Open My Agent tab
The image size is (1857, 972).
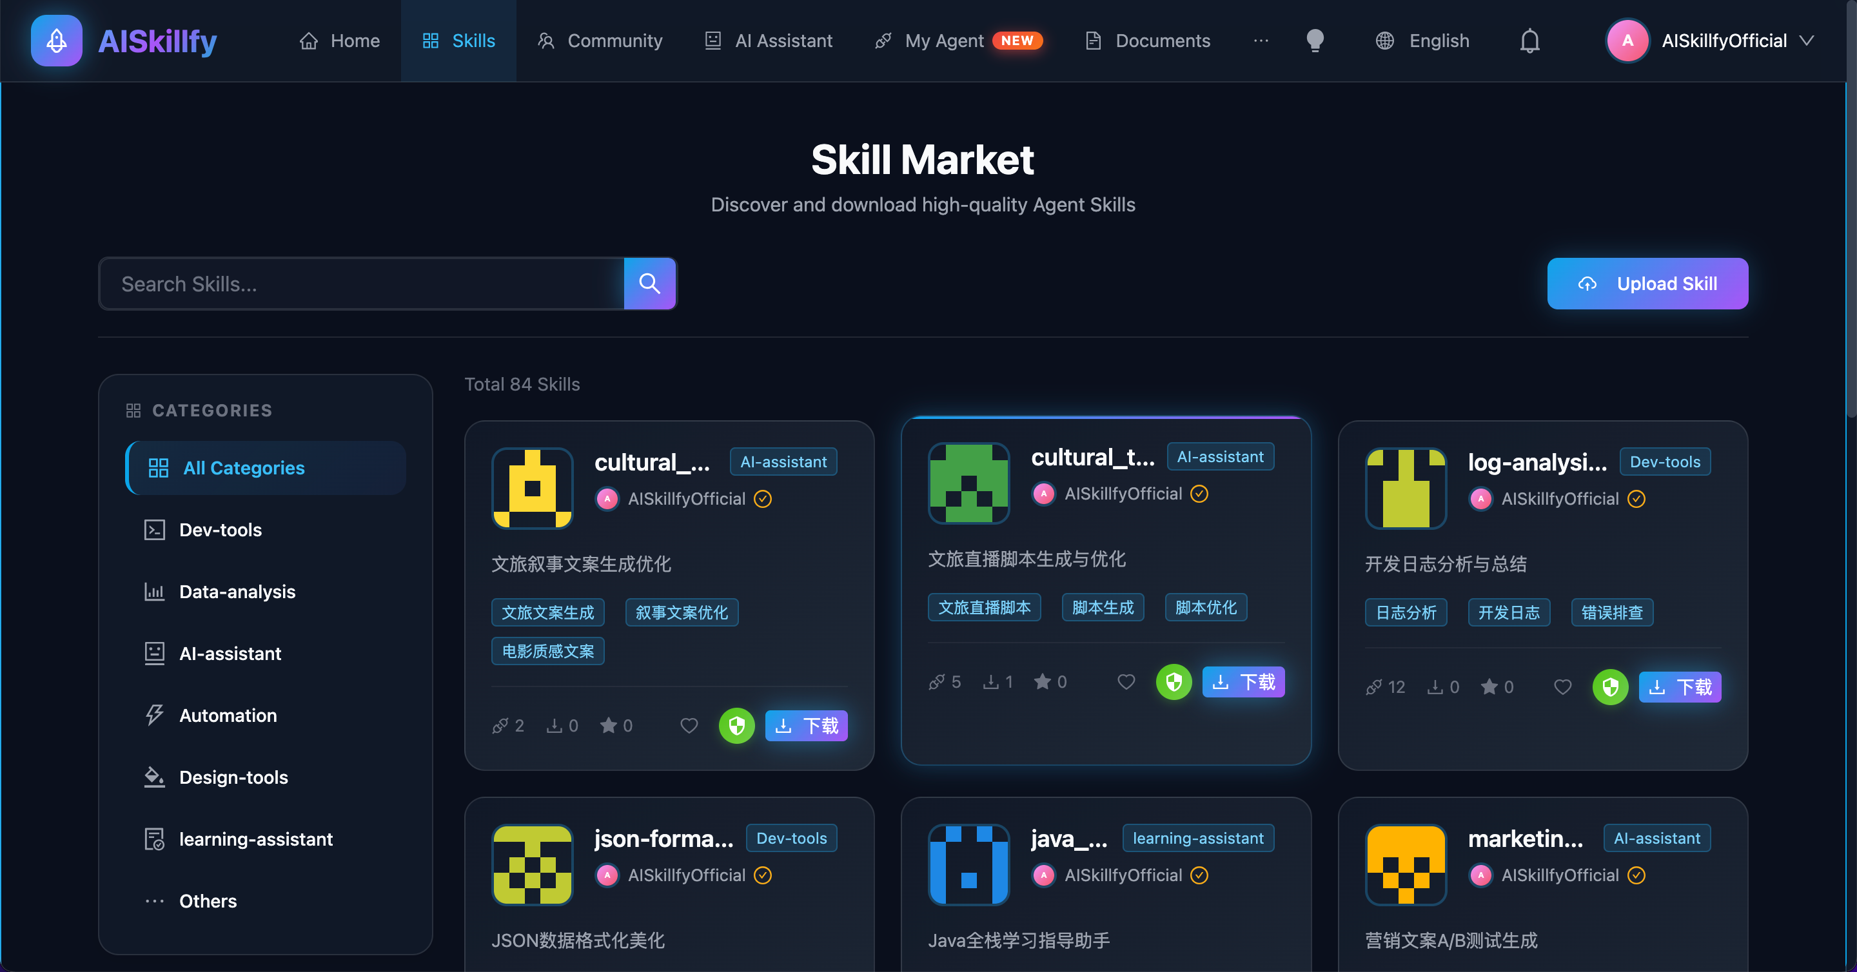pyautogui.click(x=958, y=41)
